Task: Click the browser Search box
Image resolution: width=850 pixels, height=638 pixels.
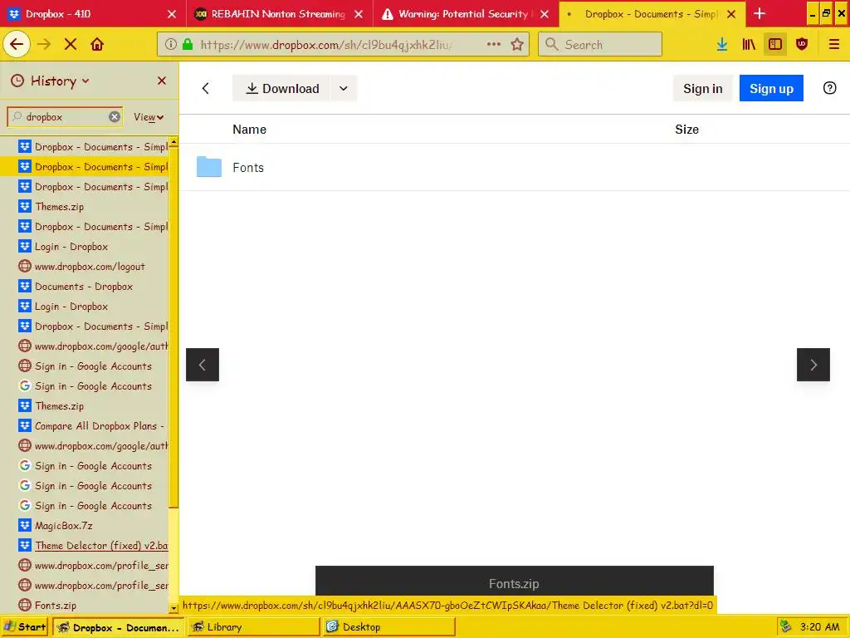Action: point(600,45)
